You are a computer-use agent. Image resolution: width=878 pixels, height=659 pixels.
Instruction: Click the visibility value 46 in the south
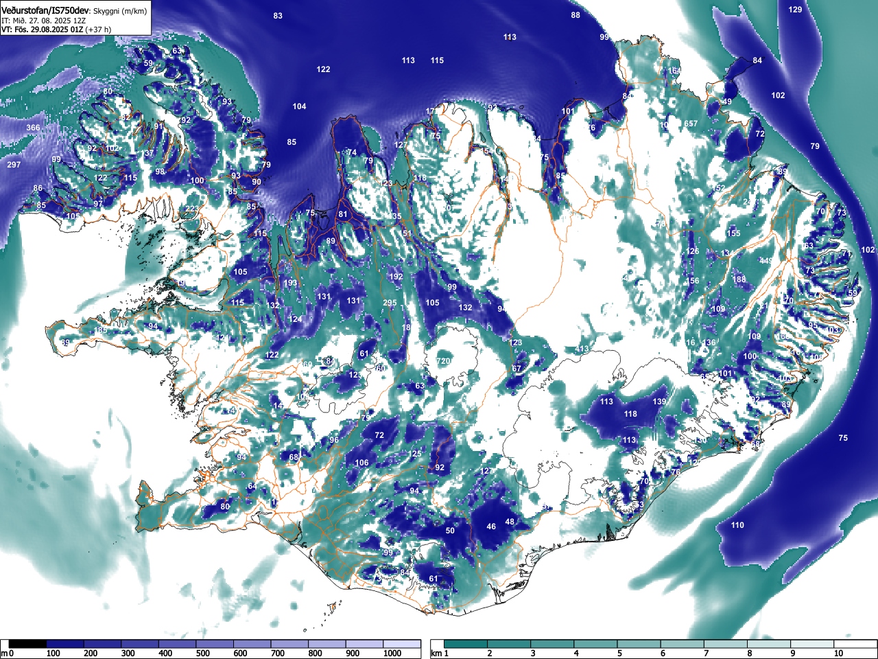tap(491, 527)
